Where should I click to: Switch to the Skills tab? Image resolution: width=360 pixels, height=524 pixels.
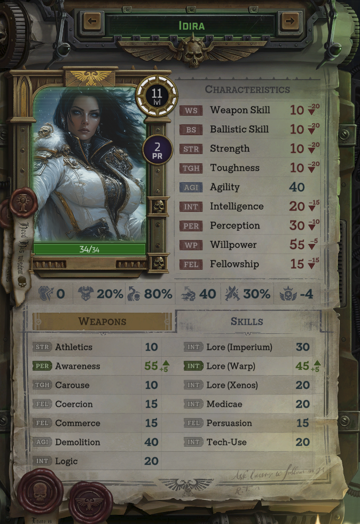[247, 321]
